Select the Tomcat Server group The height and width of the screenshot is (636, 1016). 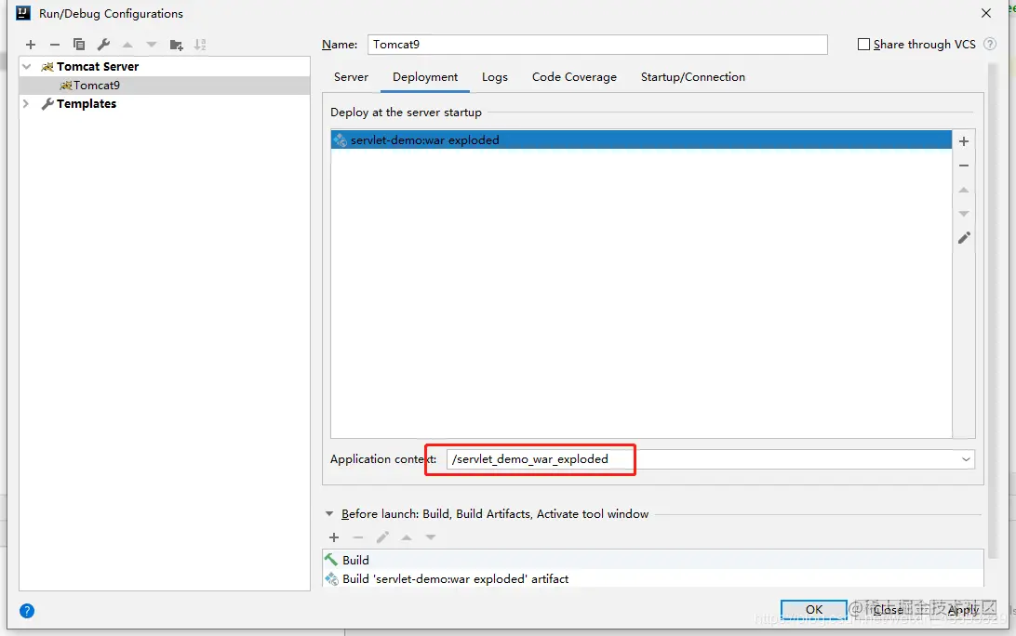point(97,67)
